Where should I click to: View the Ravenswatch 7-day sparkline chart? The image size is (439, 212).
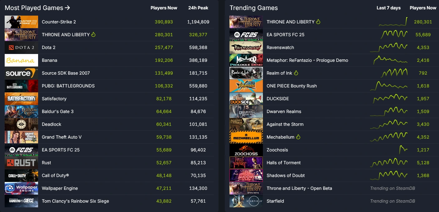(389, 47)
